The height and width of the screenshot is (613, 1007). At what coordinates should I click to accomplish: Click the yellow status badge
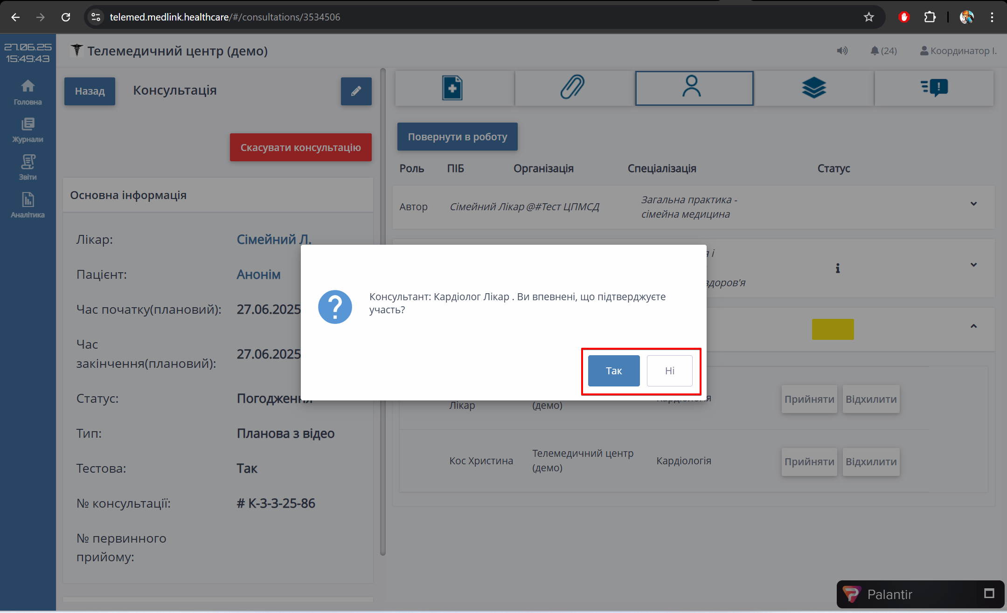pos(833,329)
